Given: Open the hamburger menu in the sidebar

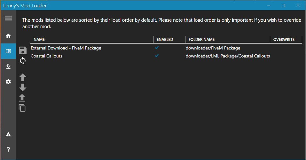Looking at the screenshot, I should (8, 18).
